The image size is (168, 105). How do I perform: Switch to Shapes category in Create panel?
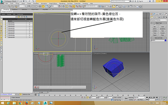pyautogui.click(x=154, y=17)
